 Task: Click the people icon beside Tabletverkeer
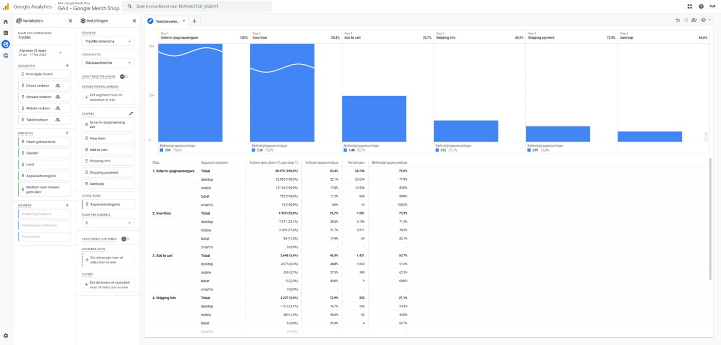click(x=58, y=119)
